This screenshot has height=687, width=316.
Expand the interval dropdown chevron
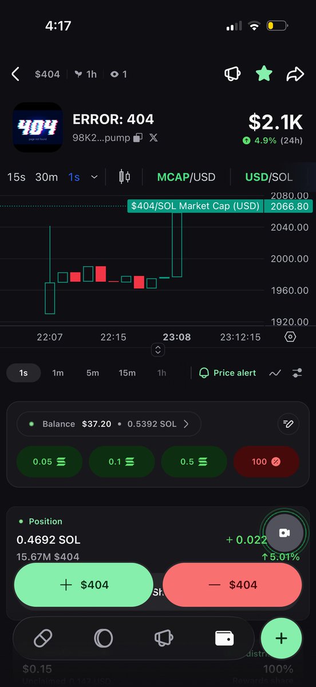click(x=94, y=177)
